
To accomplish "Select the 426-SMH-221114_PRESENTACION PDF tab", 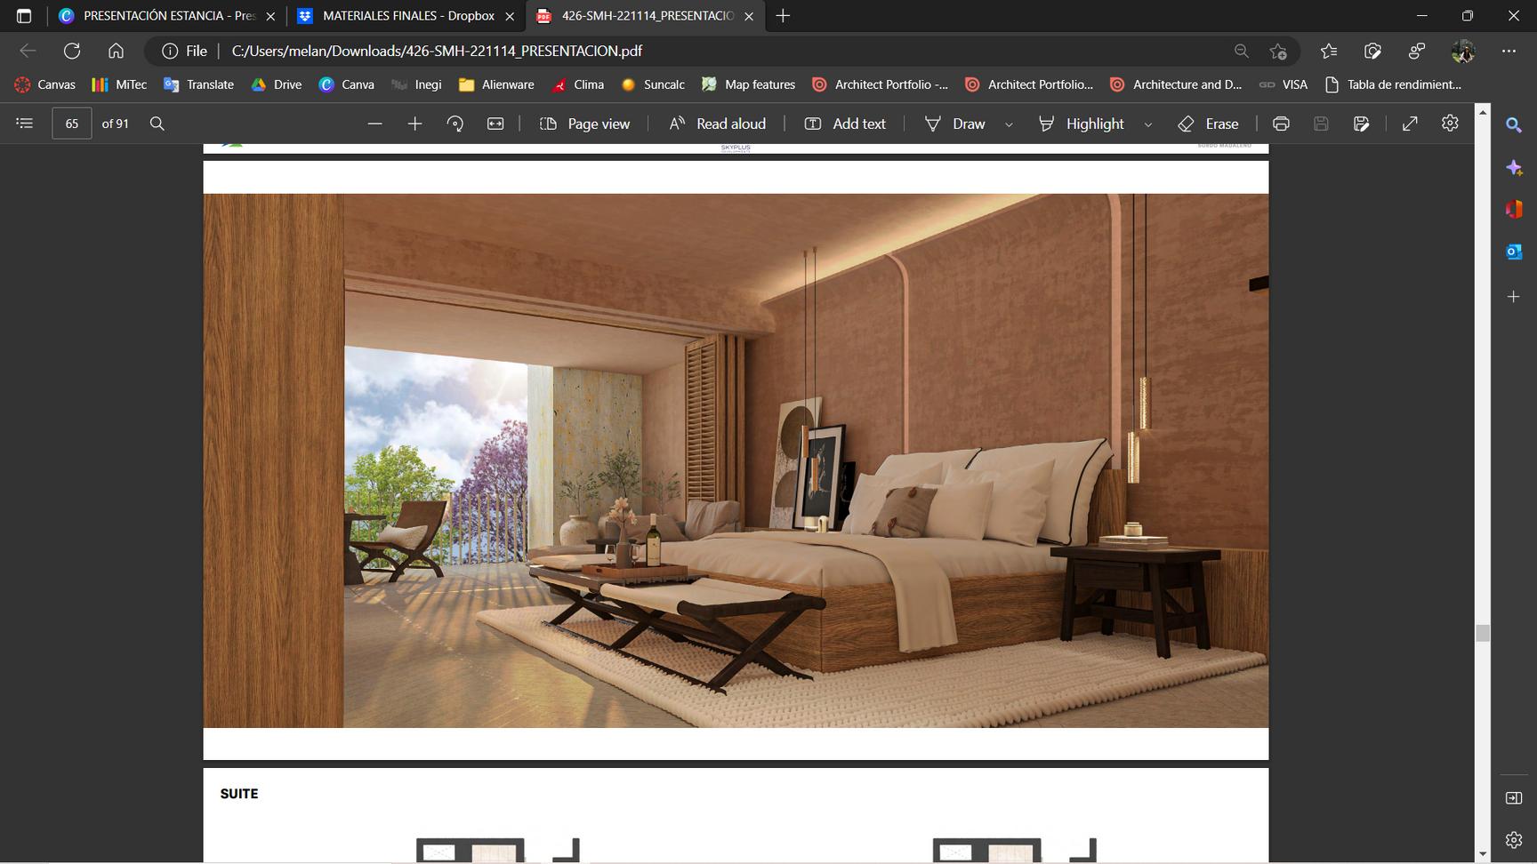I will click(645, 16).
